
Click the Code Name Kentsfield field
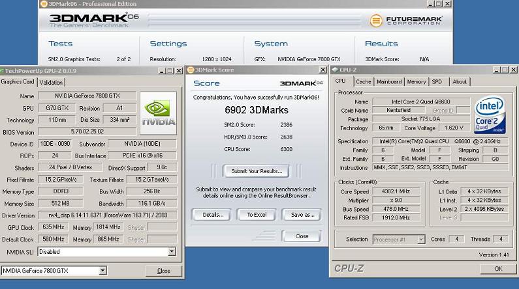tap(399, 110)
